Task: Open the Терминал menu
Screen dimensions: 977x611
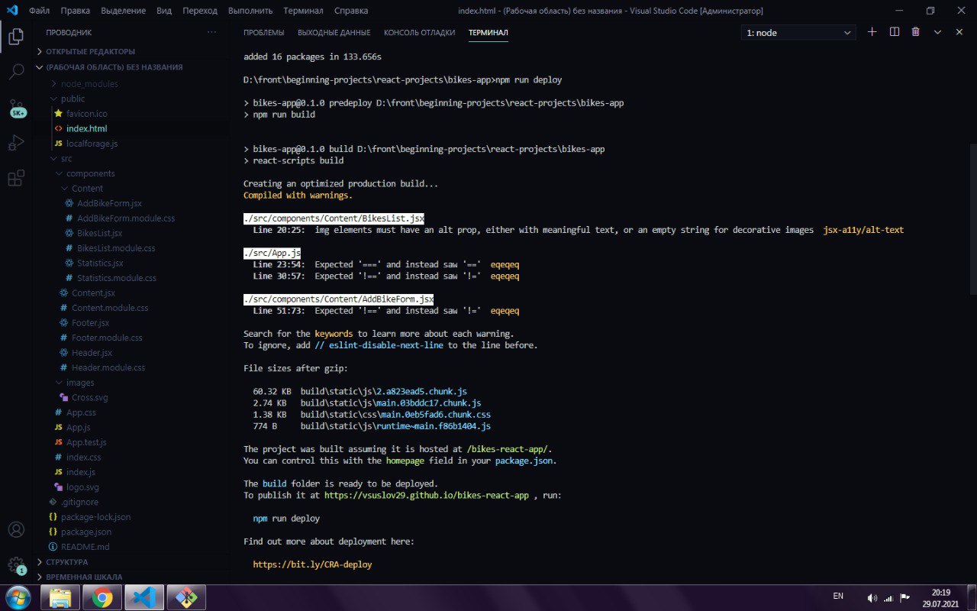Action: point(303,11)
